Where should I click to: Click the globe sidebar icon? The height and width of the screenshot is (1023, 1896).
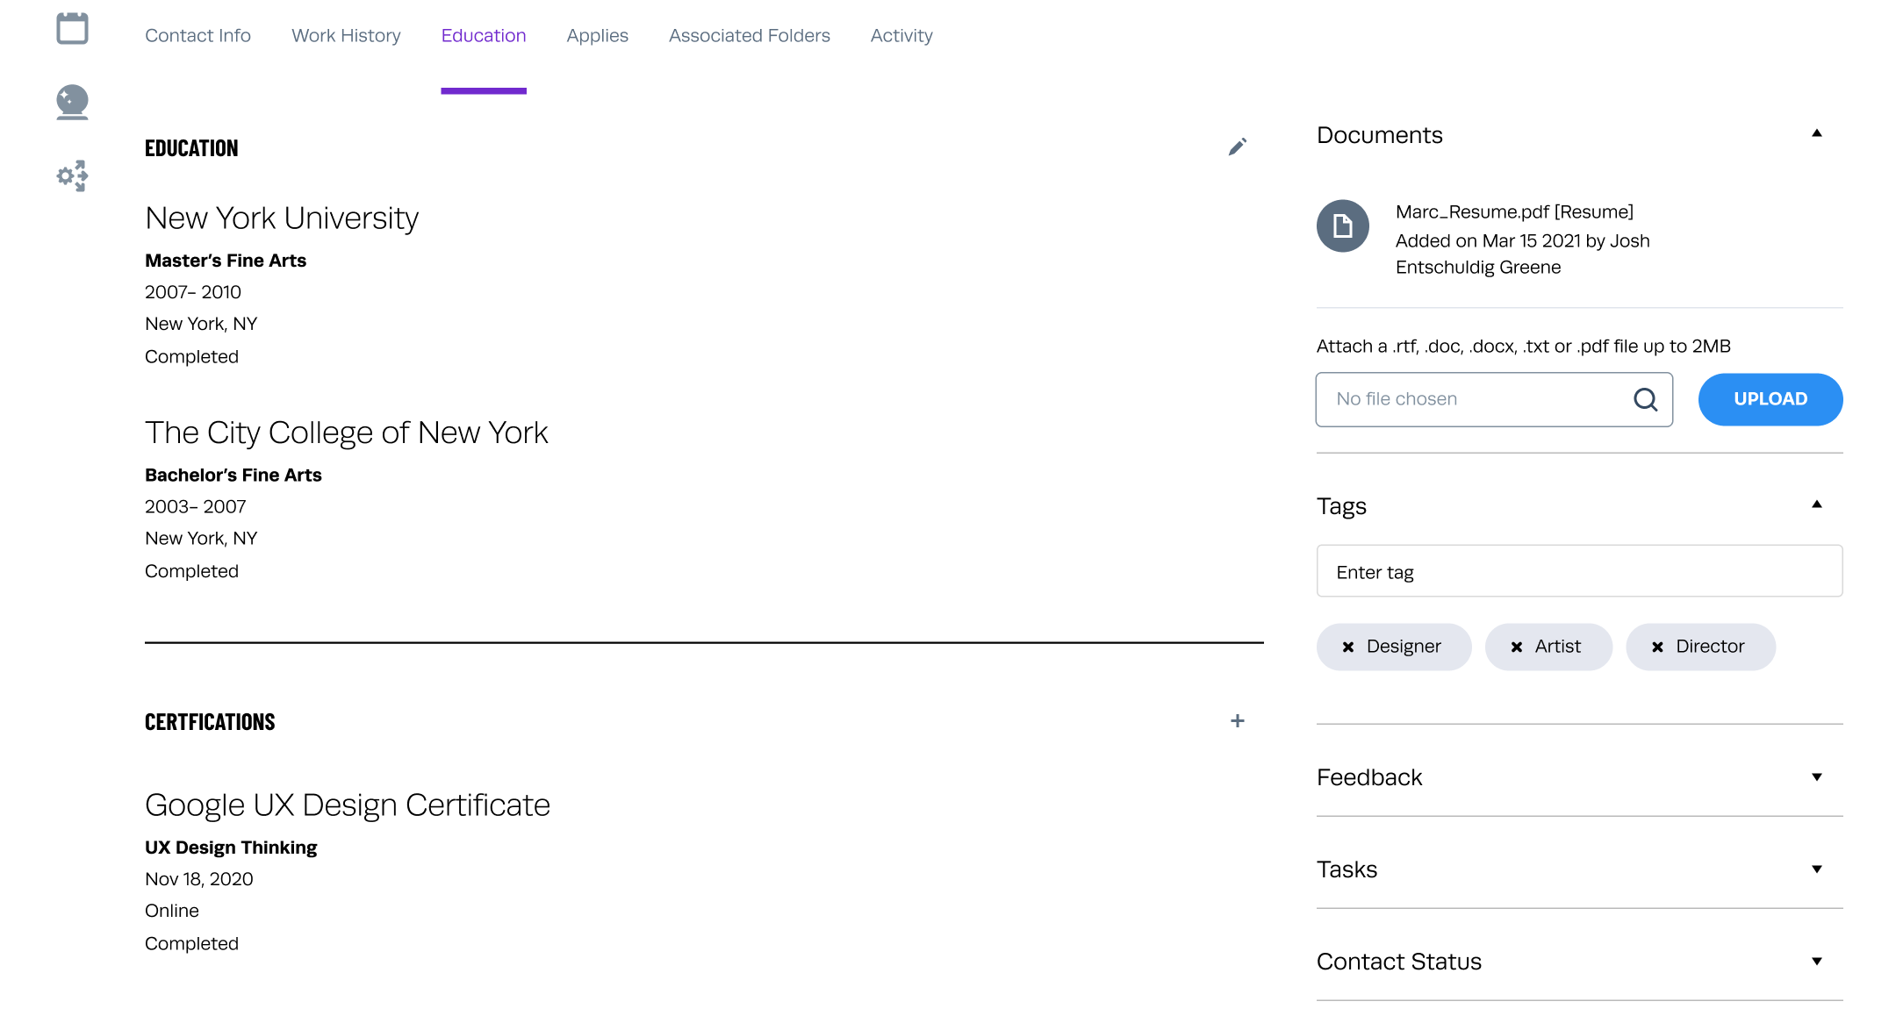click(72, 102)
